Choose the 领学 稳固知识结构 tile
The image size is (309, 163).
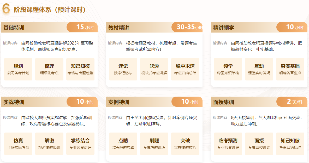pyautogui.click(x=228, y=69)
